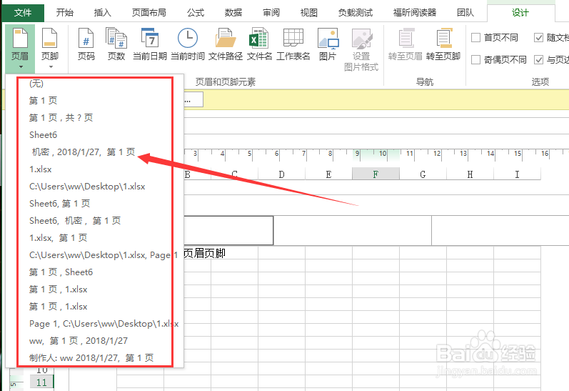The image size is (569, 391).
Task: Toggle 随文档 scale with document checkbox
Action: coord(538,37)
